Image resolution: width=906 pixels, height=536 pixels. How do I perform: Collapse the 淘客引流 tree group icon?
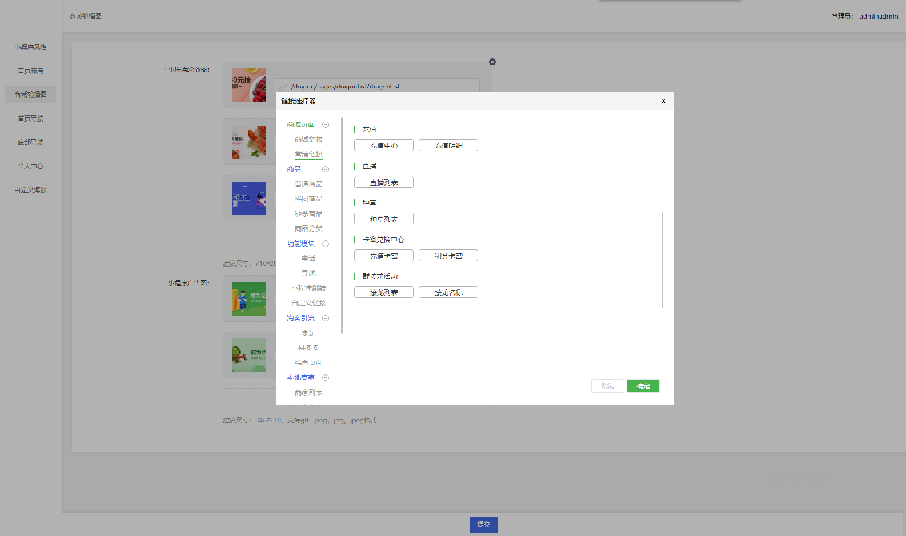(x=326, y=318)
